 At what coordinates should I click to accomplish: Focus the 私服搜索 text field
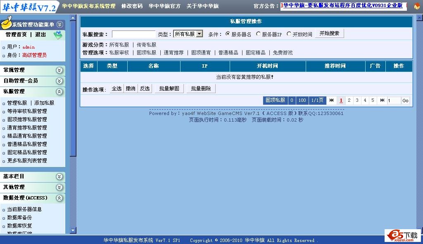pyautogui.click(x=134, y=34)
